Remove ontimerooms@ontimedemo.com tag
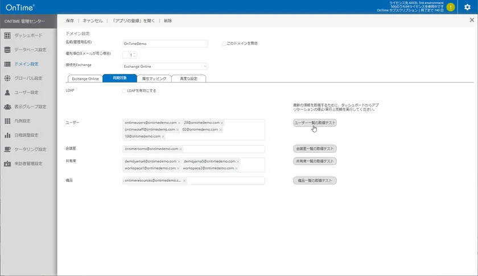Image resolution: width=478 pixels, height=276 pixels. [x=181, y=149]
